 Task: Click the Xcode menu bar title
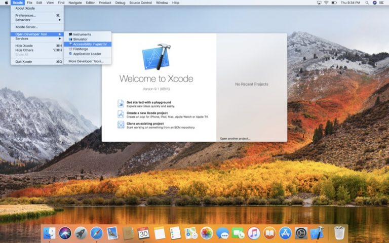tap(18, 3)
